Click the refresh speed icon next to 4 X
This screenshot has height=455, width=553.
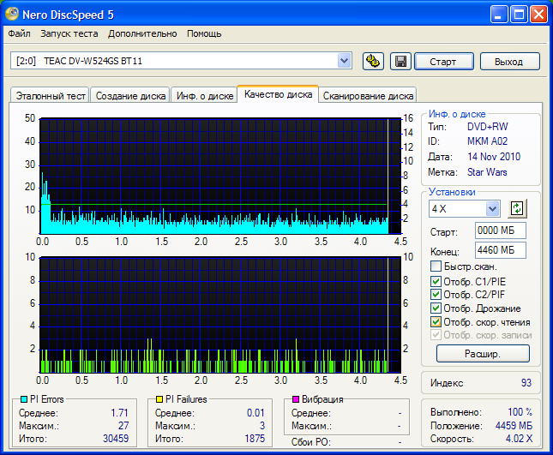coord(516,208)
